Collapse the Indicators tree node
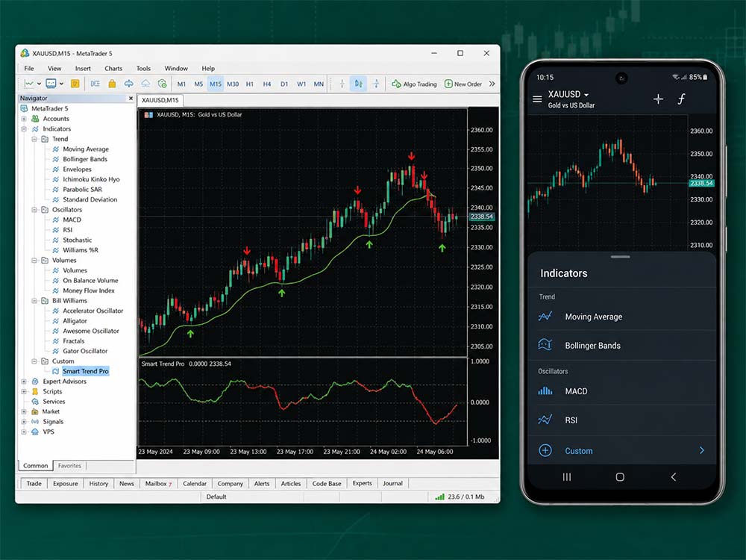This screenshot has height=560, width=746. (x=24, y=128)
